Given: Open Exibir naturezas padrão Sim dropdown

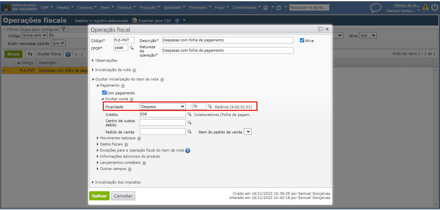Looking at the screenshot, I should point(58,43).
